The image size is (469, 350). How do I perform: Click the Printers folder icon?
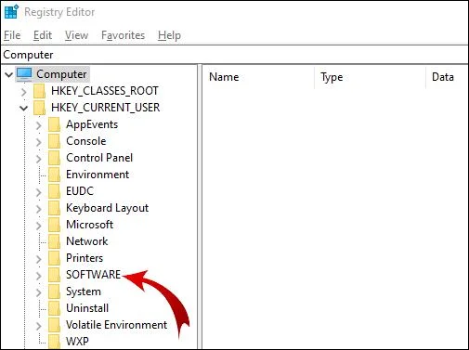tap(55, 258)
